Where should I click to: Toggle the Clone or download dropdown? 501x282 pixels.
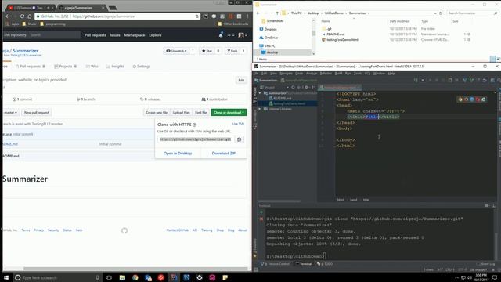tap(229, 113)
